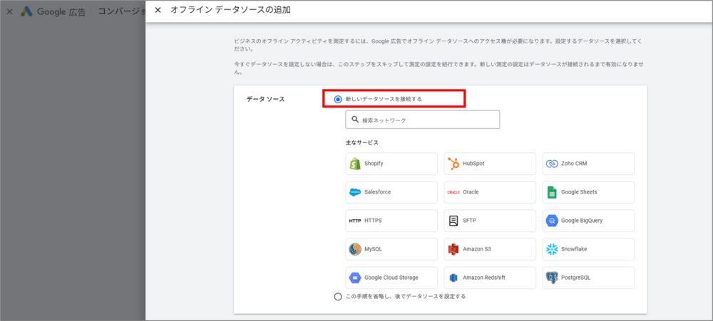Viewport: 713px width, 321px height.
Task: Select この手順を省略し radio option
Action: [338, 297]
